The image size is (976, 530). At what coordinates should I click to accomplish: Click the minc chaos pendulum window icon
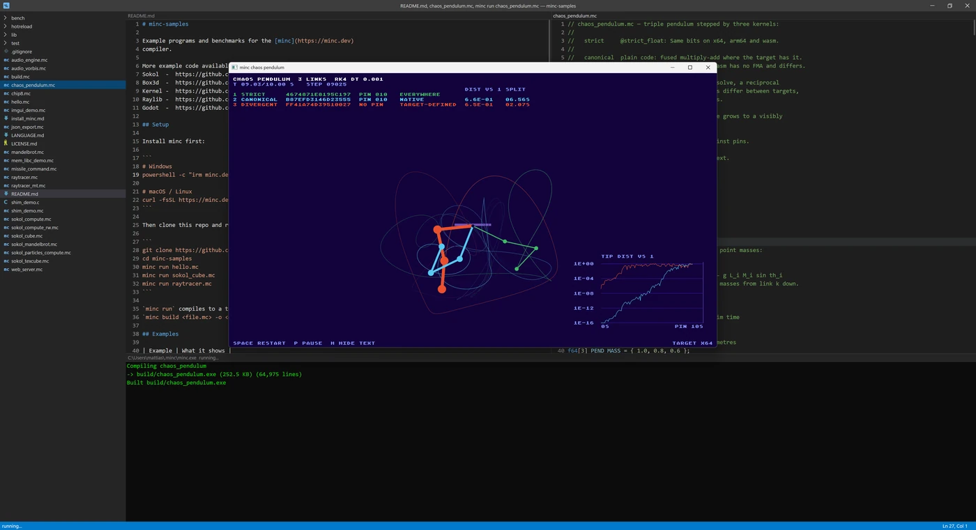click(x=234, y=68)
